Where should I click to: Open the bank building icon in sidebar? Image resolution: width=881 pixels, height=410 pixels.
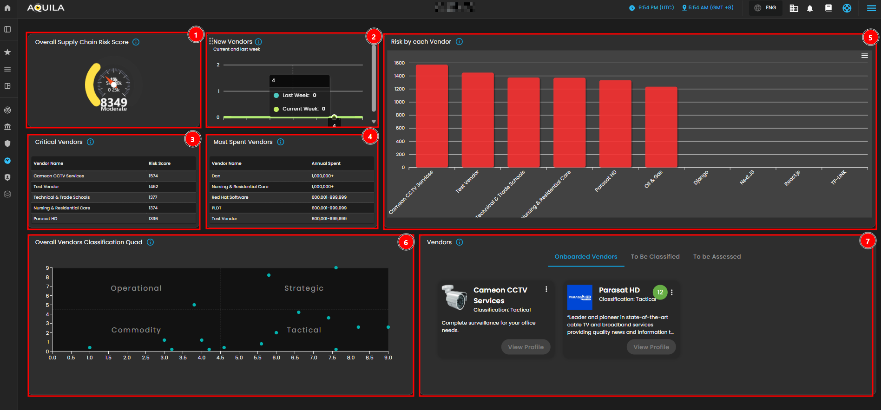click(7, 127)
